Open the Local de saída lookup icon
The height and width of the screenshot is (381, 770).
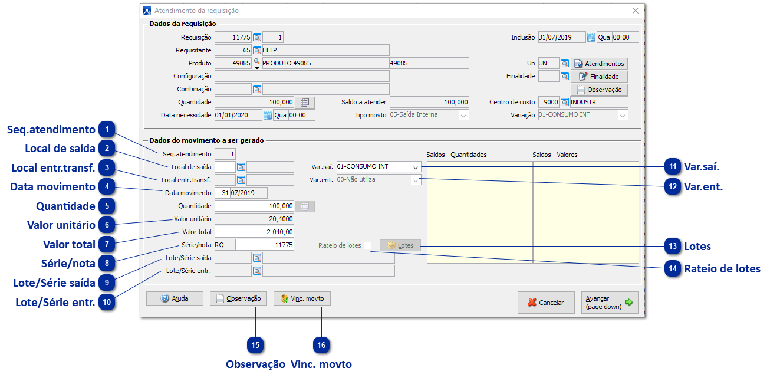[x=241, y=167]
